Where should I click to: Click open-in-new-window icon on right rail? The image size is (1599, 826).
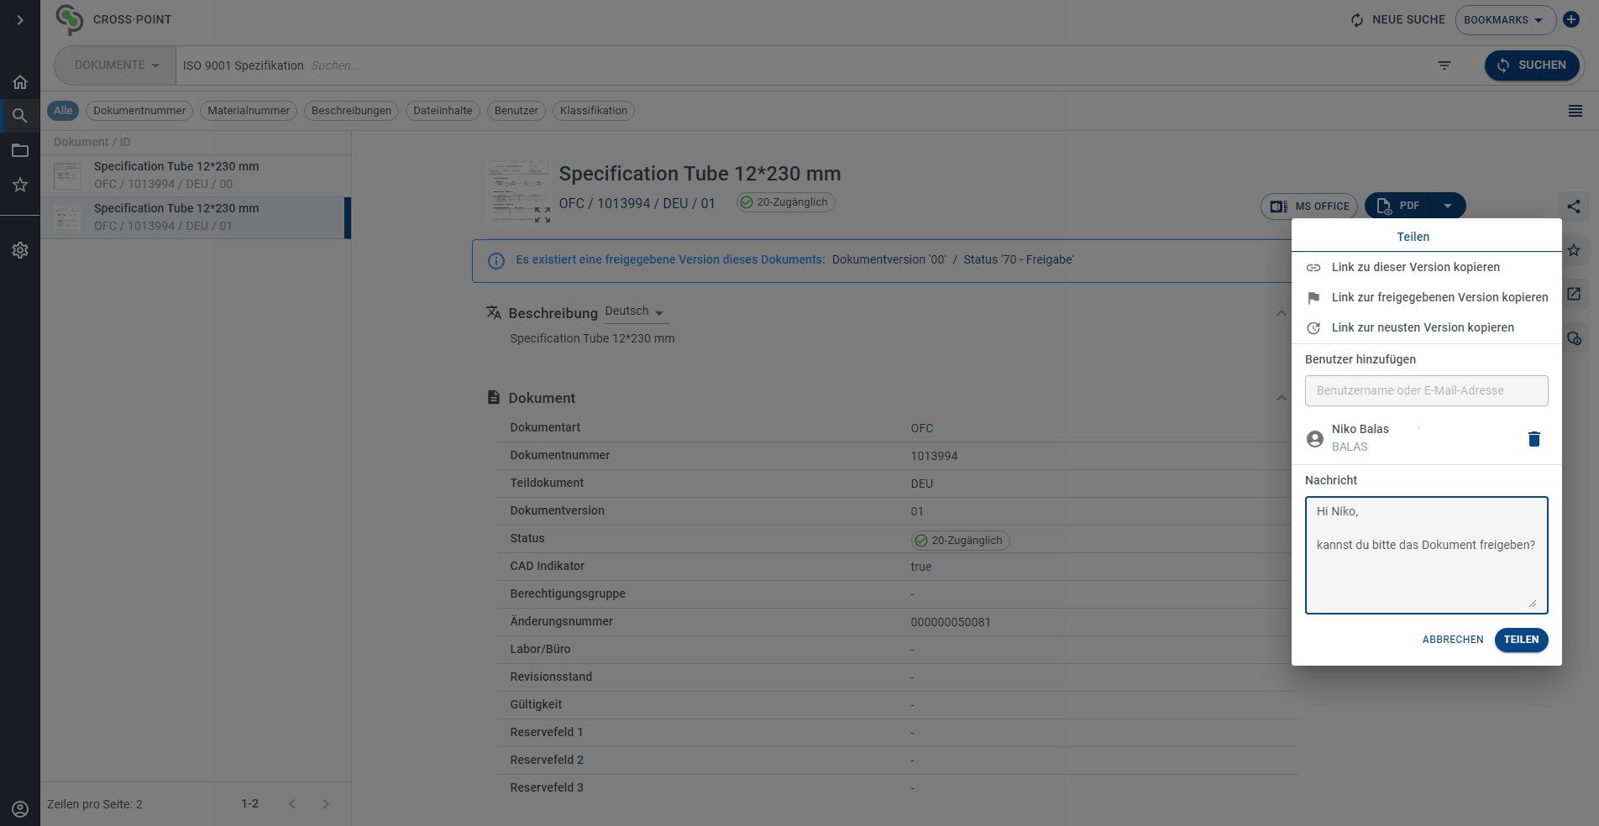coord(1574,294)
